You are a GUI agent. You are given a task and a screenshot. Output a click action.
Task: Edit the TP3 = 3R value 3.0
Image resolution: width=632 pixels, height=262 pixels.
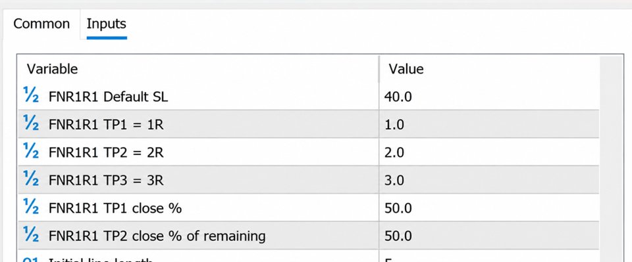[489, 180]
